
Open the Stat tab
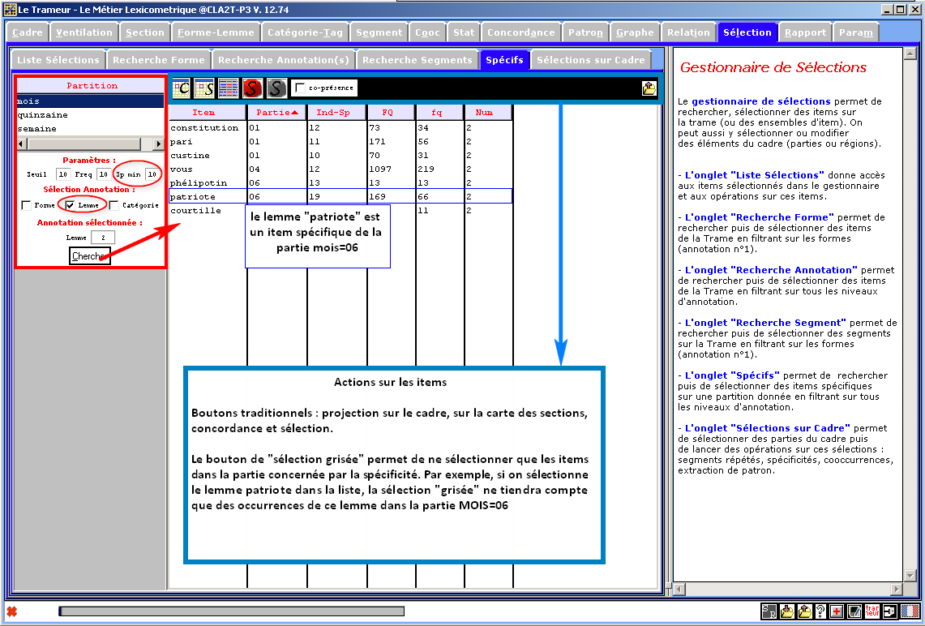[x=464, y=32]
